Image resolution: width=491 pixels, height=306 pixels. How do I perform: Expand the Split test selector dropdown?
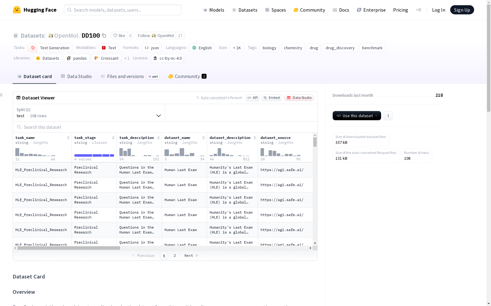[x=89, y=113]
